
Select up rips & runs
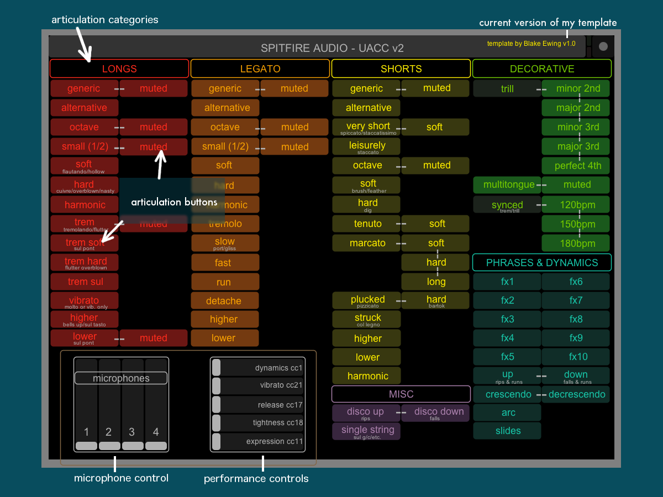(x=507, y=376)
